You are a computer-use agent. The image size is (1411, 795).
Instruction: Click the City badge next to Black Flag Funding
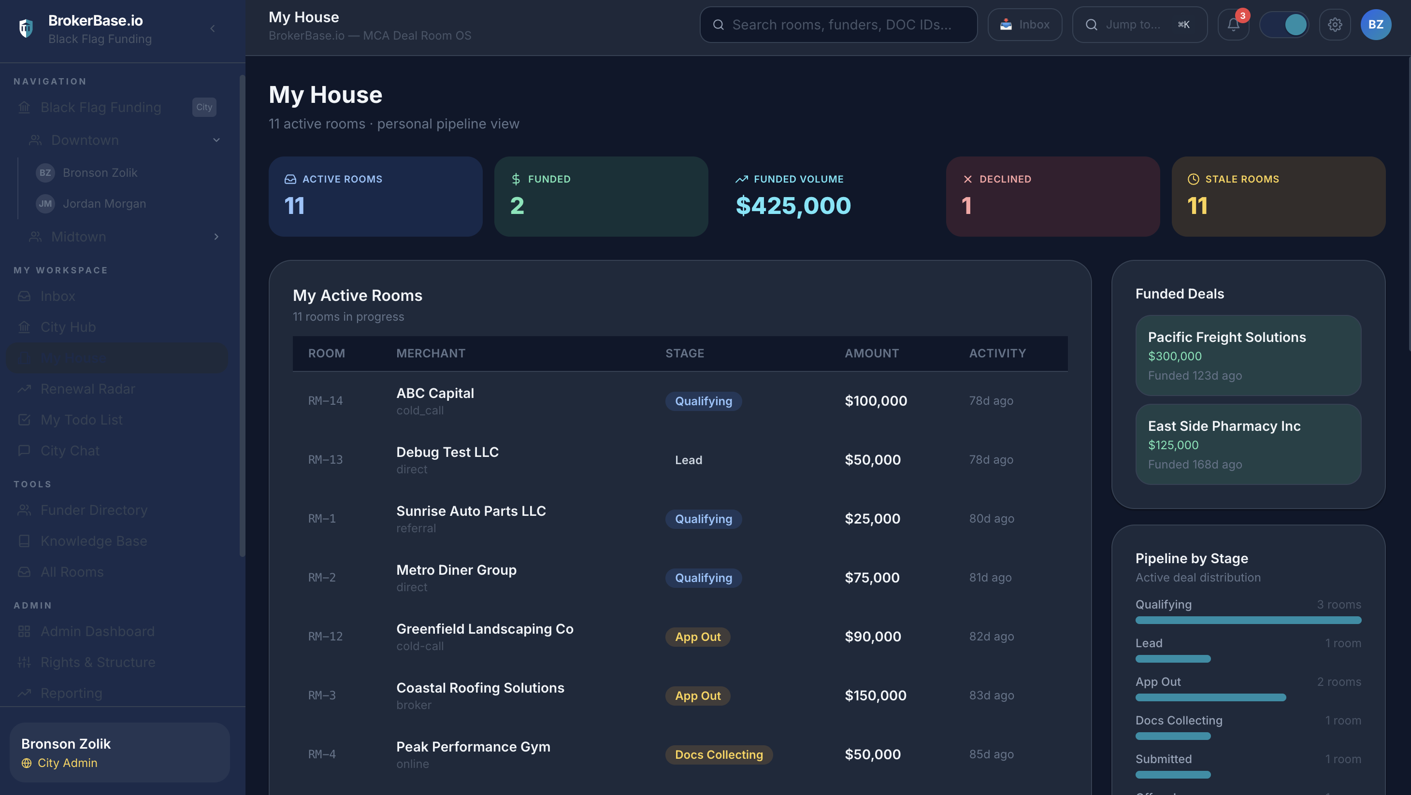[204, 107]
